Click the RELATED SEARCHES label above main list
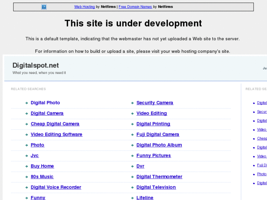Image resolution: width=267 pixels, height=200 pixels. coord(28,89)
